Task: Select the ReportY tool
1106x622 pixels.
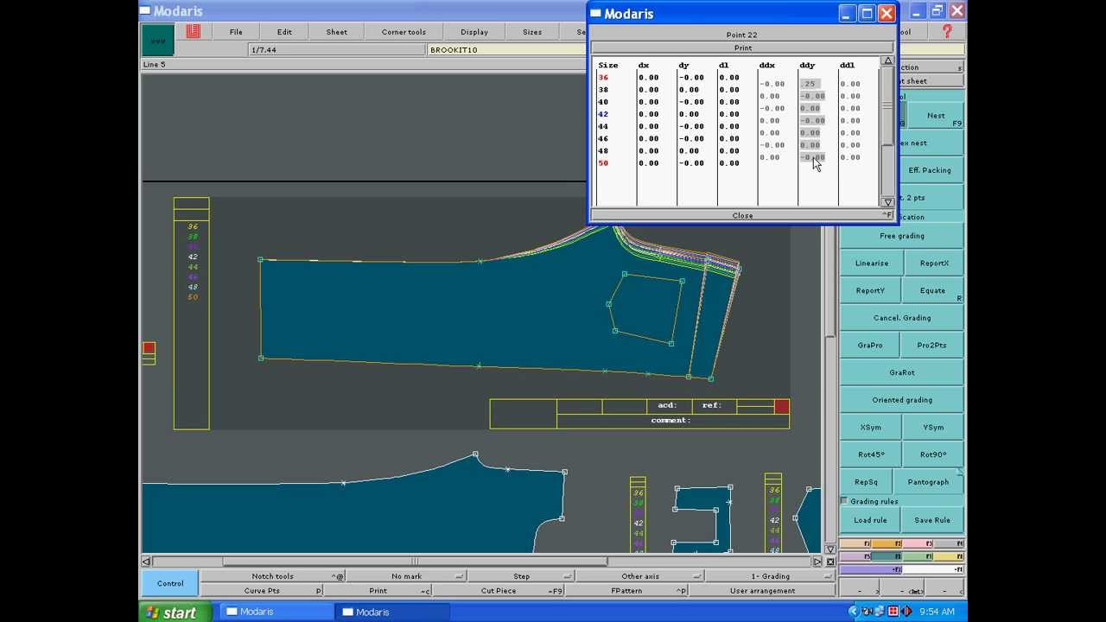Action: [870, 290]
